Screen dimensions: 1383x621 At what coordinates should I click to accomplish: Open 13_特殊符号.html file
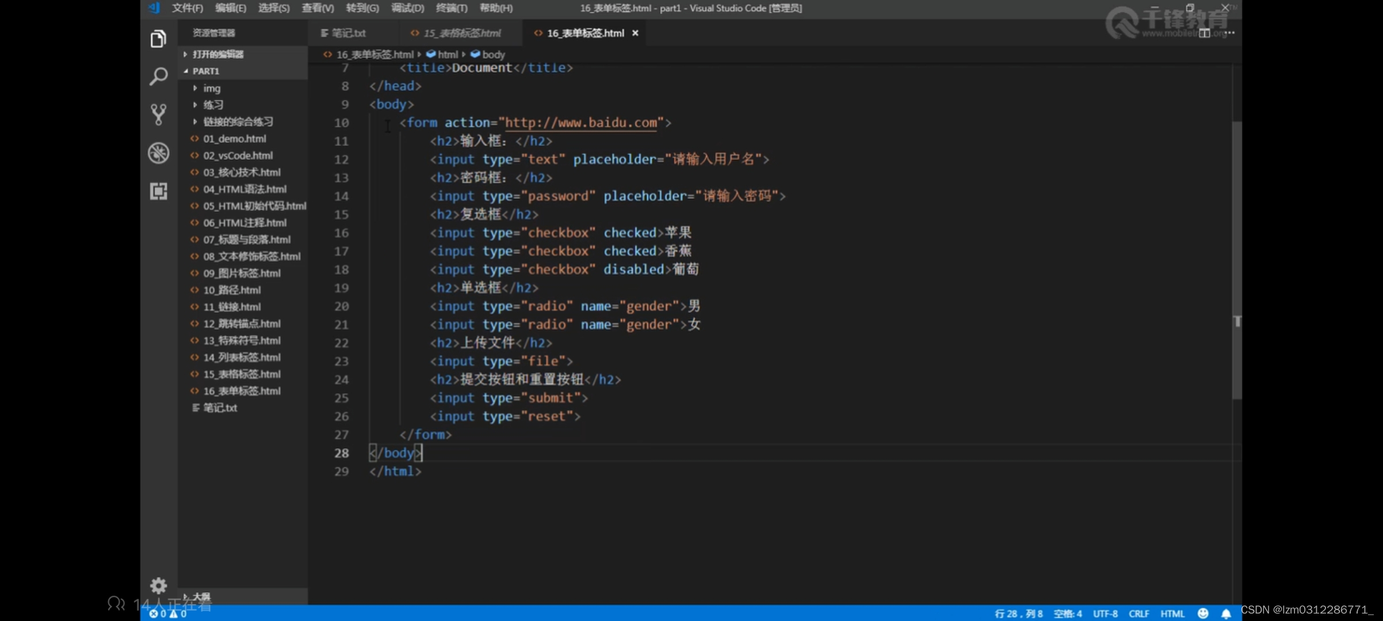(x=242, y=340)
